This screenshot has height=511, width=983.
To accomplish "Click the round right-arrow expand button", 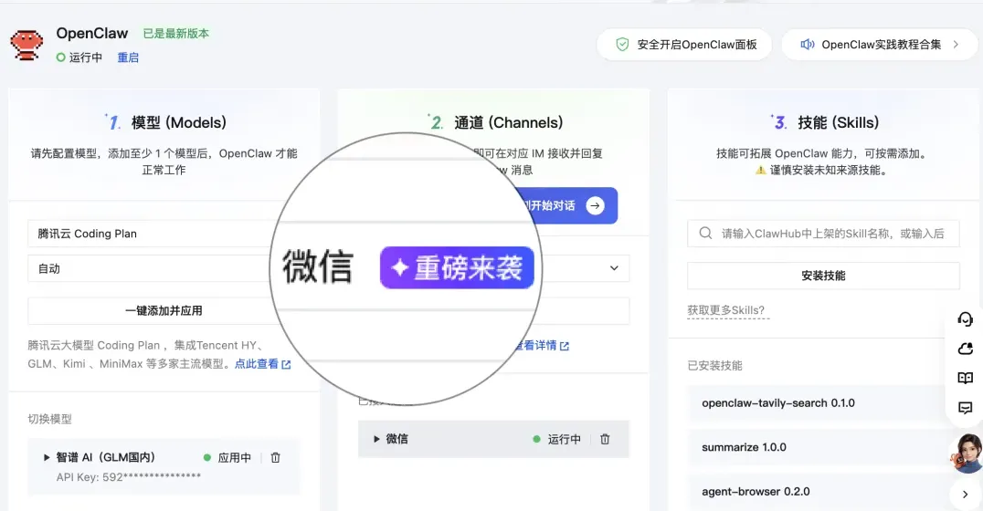I will tap(965, 494).
